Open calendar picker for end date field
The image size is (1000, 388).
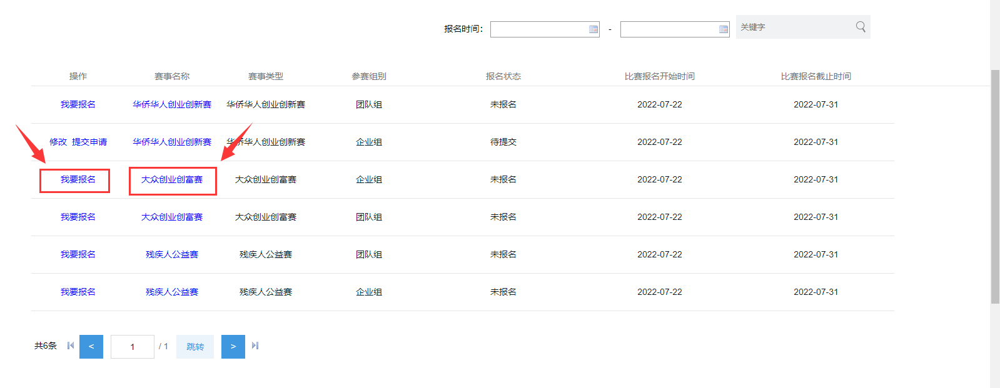point(724,29)
